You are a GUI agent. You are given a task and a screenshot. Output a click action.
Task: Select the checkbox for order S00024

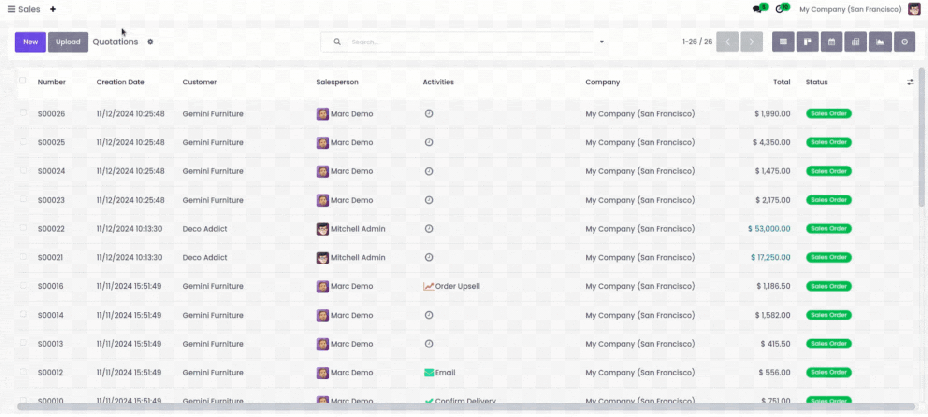click(23, 170)
